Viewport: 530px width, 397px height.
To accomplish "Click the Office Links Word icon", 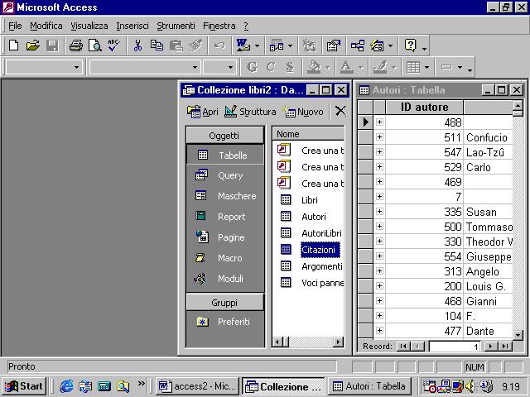I will [243, 45].
